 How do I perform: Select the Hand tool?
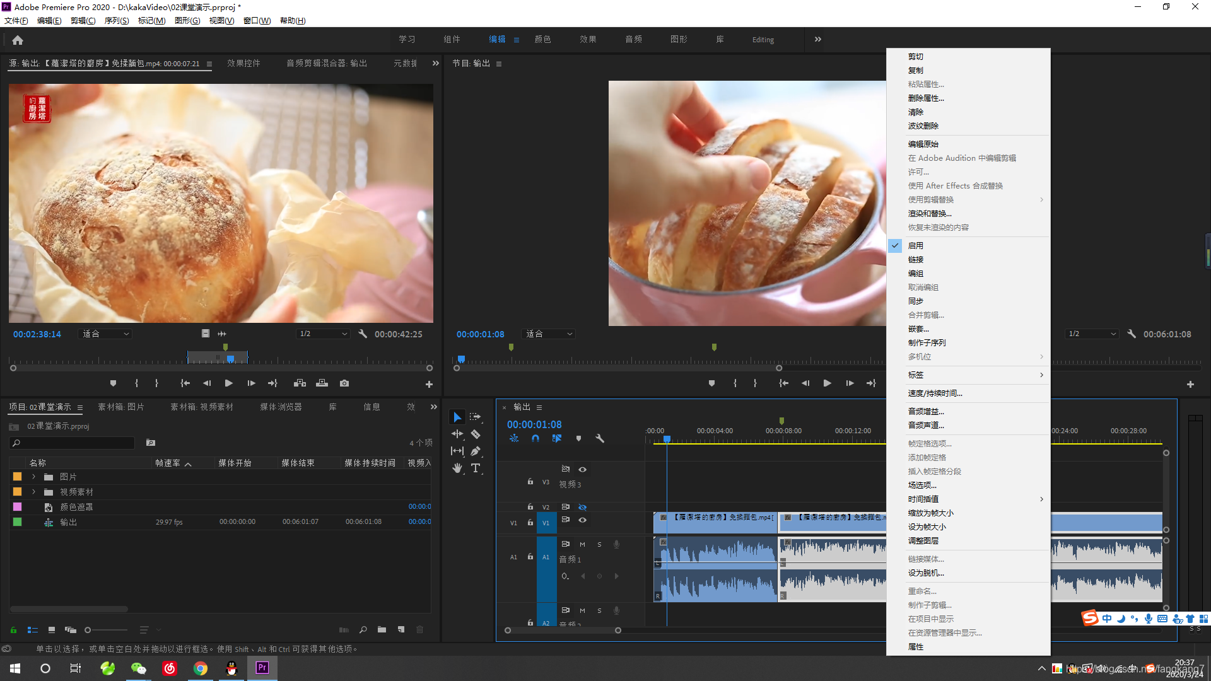[x=457, y=468]
